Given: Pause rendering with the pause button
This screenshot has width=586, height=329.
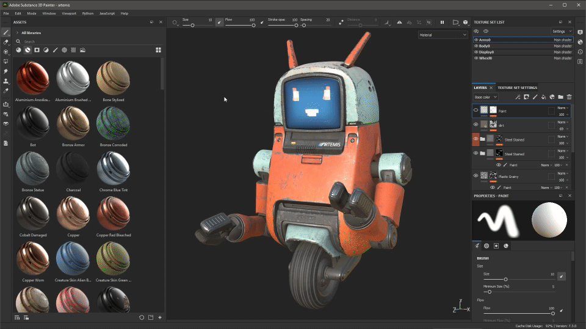Looking at the screenshot, I should pos(442,23).
